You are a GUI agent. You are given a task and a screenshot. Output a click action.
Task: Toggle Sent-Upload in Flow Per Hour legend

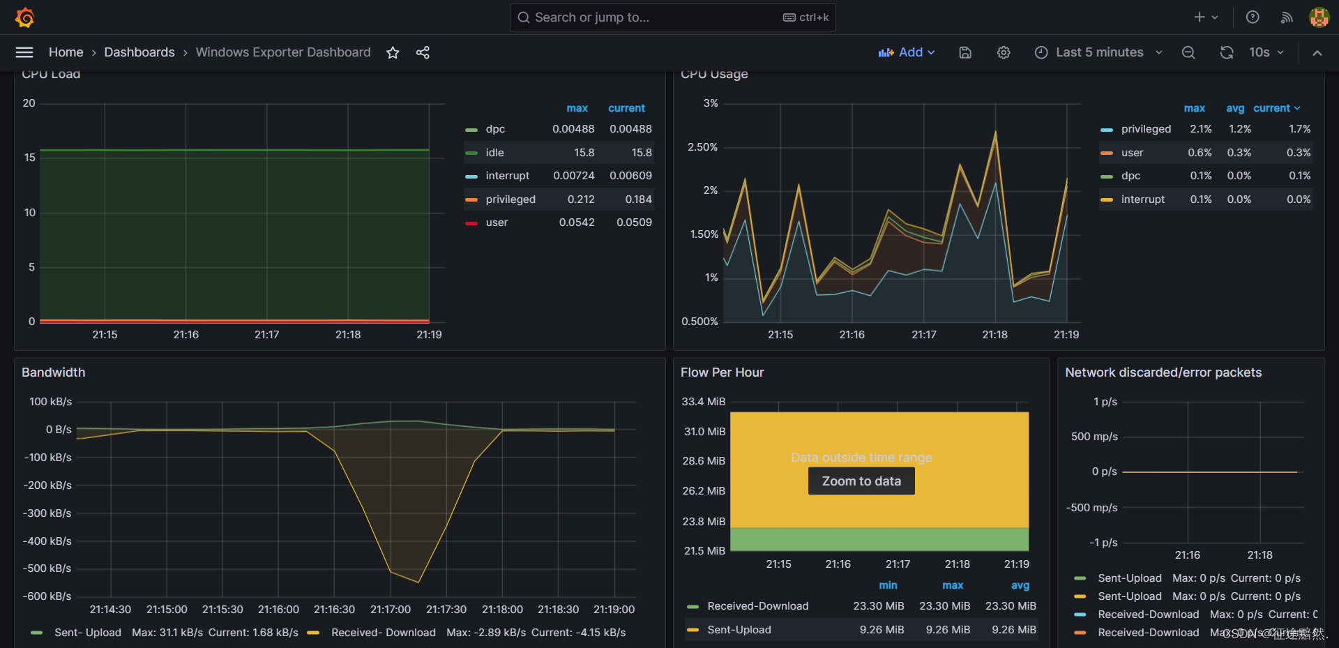tap(739, 630)
